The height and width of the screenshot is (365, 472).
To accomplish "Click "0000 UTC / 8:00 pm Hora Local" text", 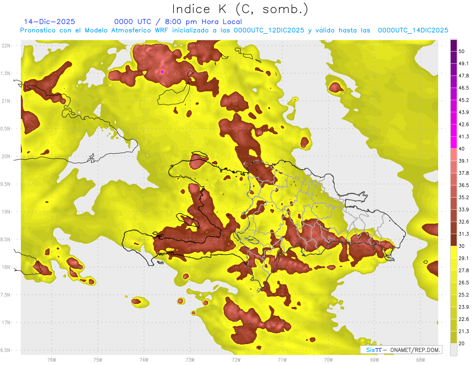I will [x=178, y=22].
